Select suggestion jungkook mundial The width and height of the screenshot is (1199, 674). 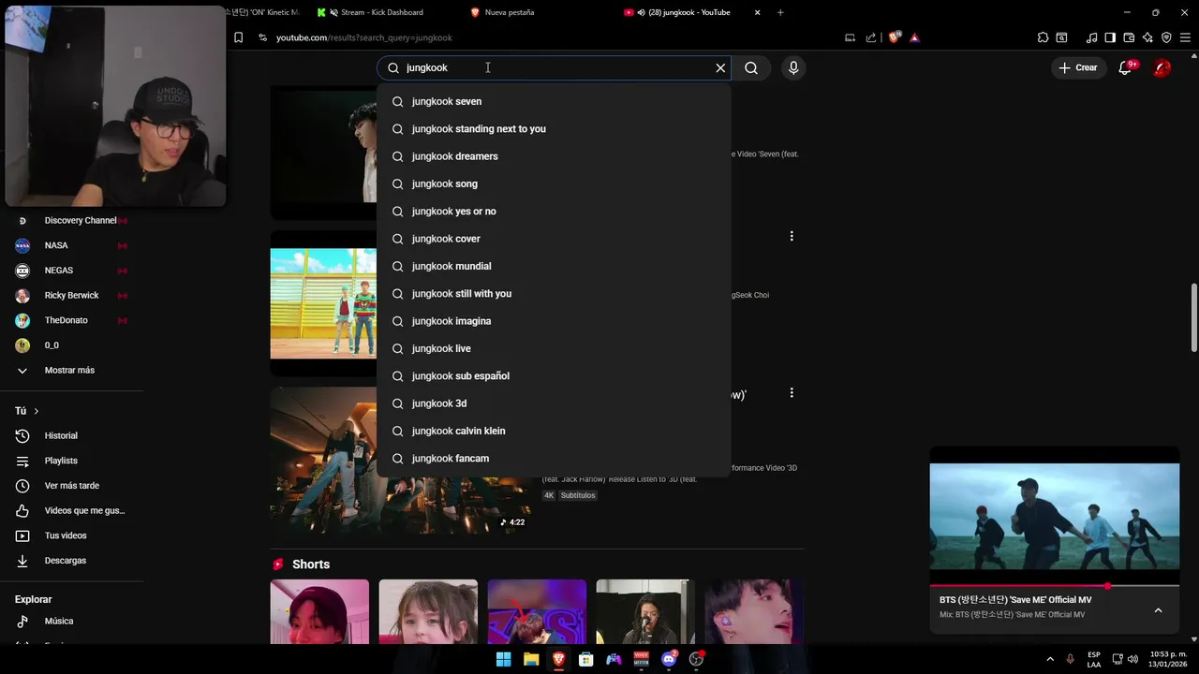(x=553, y=266)
